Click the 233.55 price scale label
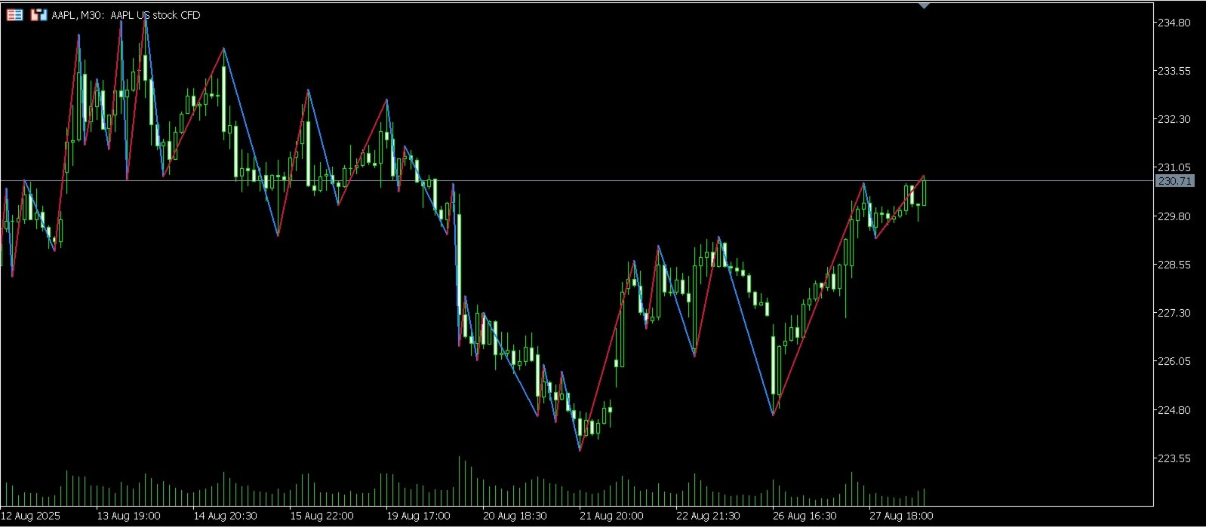This screenshot has height=527, width=1206. [1174, 71]
